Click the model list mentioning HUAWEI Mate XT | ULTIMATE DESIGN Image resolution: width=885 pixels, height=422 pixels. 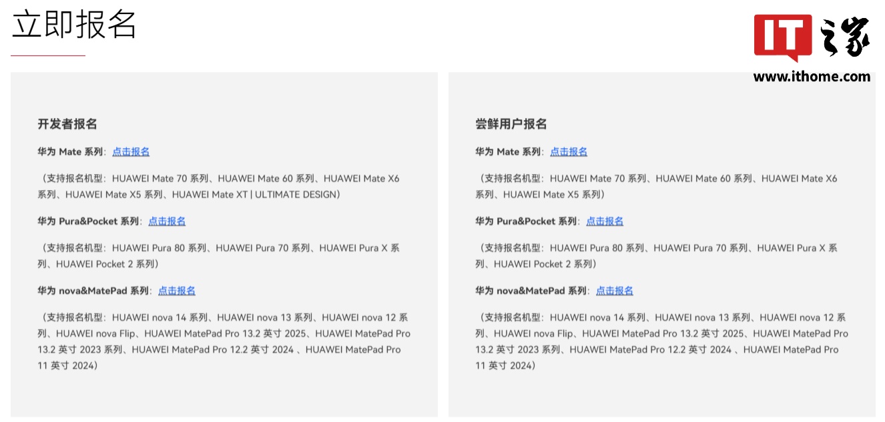[219, 187]
